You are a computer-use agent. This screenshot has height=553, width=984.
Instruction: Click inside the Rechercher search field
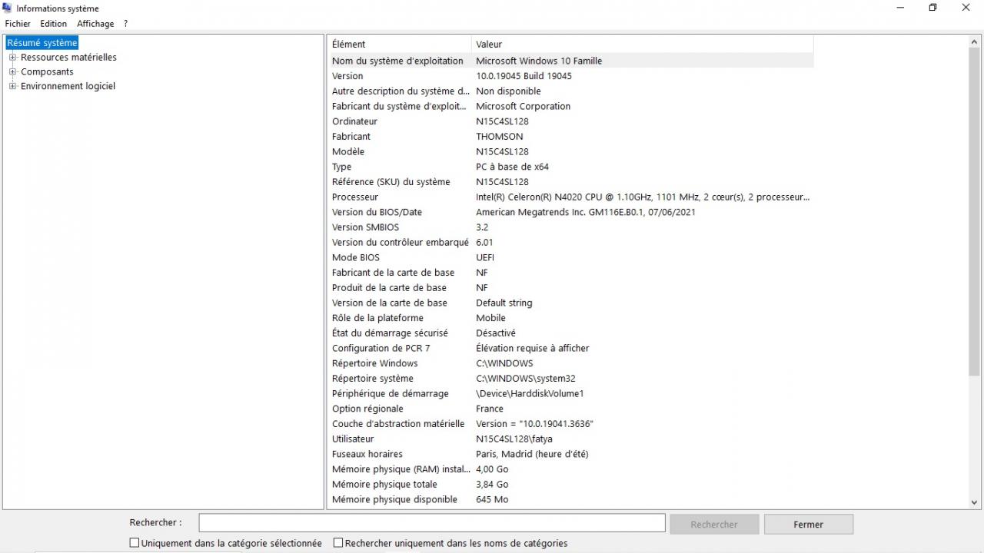coord(432,523)
